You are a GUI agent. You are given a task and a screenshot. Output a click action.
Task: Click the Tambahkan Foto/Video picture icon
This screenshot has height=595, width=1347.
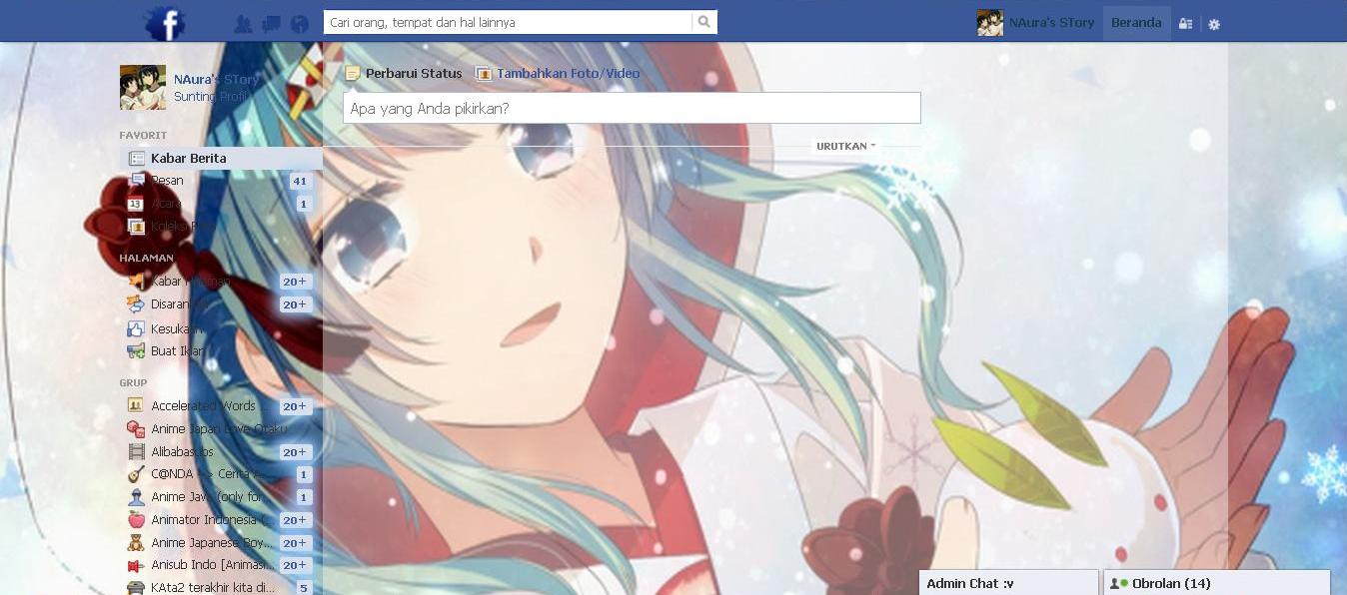click(x=484, y=73)
